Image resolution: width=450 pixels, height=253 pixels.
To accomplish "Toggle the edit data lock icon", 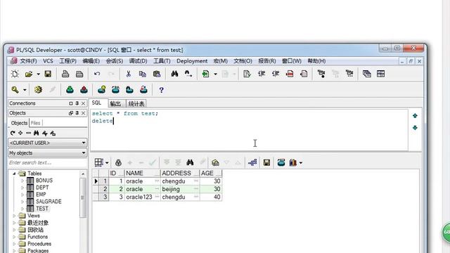I will pos(118,162).
